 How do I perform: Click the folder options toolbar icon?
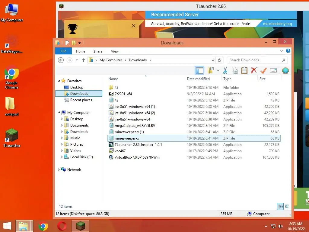coord(211,70)
